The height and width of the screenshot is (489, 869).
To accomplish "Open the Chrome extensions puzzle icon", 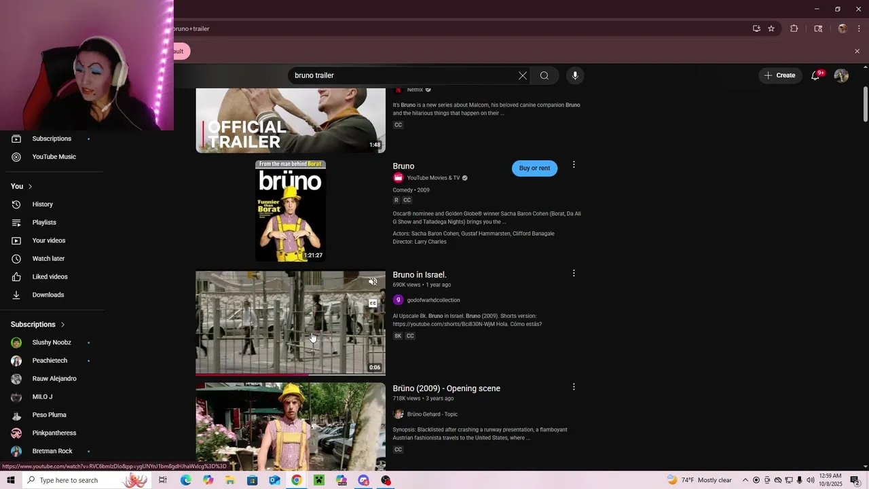I will (x=794, y=29).
